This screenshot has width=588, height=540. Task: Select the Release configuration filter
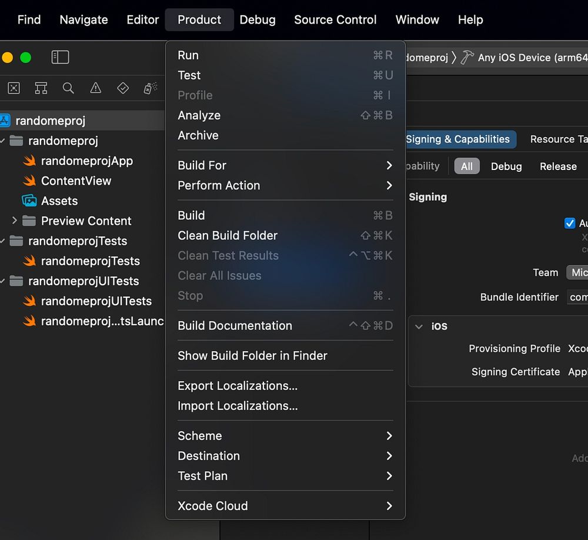[558, 166]
